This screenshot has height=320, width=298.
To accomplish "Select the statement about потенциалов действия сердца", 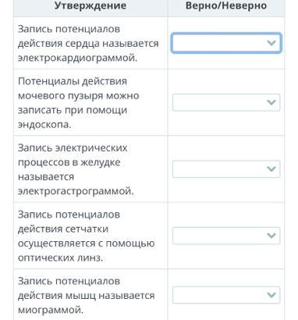I will point(88,44).
